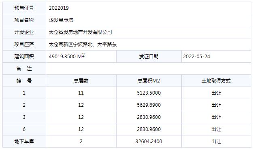The width and height of the screenshot is (253, 150).
Task: Click the permit number 2022019
Action: (x=59, y=8)
